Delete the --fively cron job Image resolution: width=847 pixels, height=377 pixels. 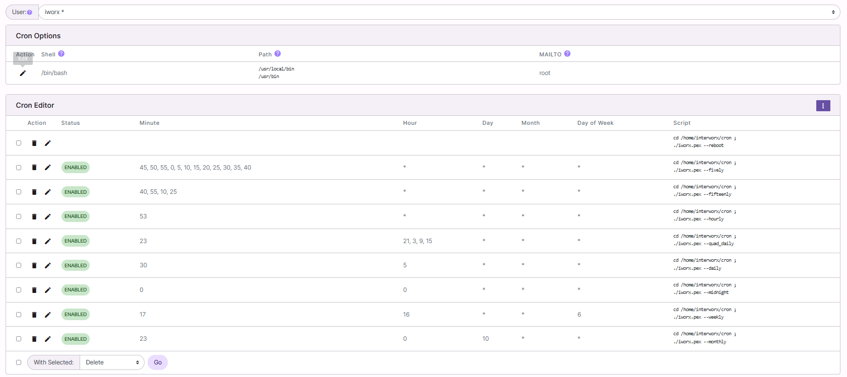pos(34,168)
